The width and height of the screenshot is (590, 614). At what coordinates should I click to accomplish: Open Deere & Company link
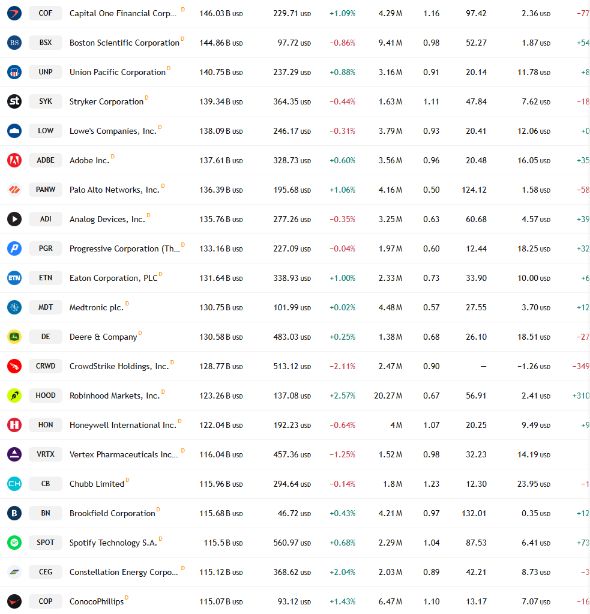[x=103, y=337]
